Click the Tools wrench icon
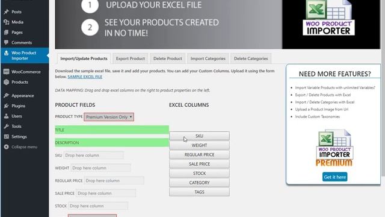This screenshot has width=385, height=217. [7, 127]
